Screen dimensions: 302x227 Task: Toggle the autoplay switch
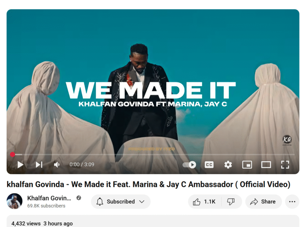[x=189, y=165]
